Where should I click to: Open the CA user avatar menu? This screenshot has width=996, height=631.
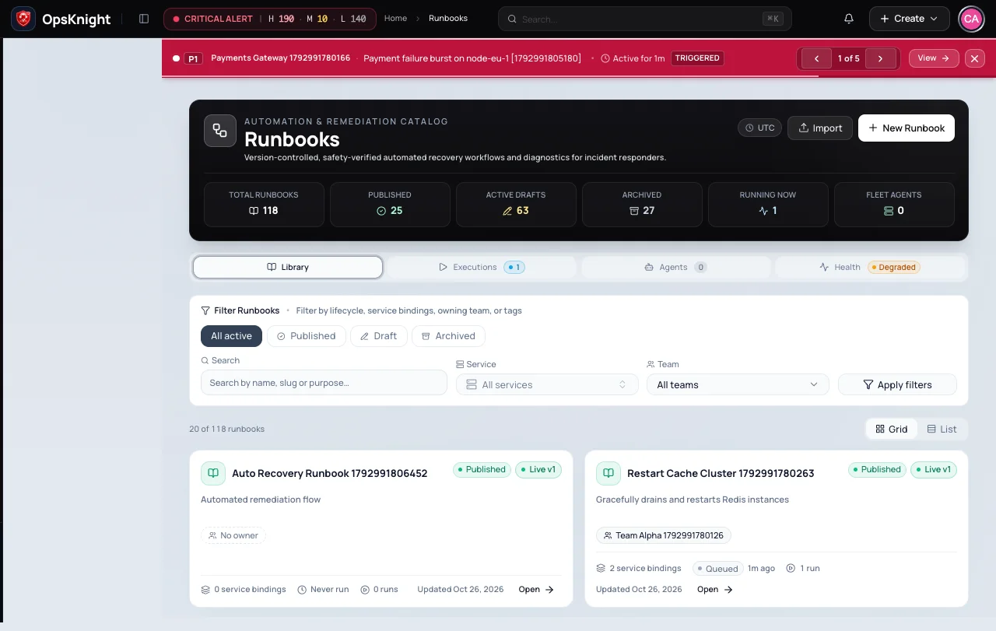pos(971,19)
